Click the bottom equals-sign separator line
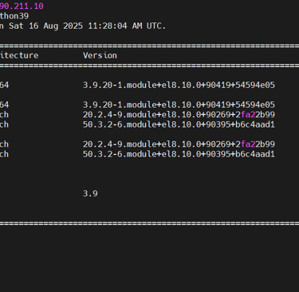Screen dimensions: 299x292 (x=149, y=223)
